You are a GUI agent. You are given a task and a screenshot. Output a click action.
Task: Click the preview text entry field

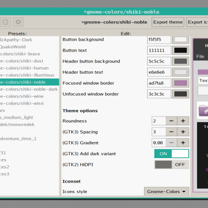tap(203, 81)
